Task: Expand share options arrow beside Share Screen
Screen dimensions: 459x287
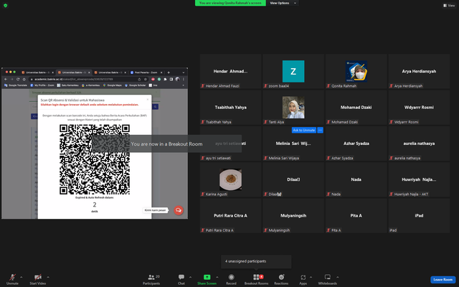Action: point(217,277)
